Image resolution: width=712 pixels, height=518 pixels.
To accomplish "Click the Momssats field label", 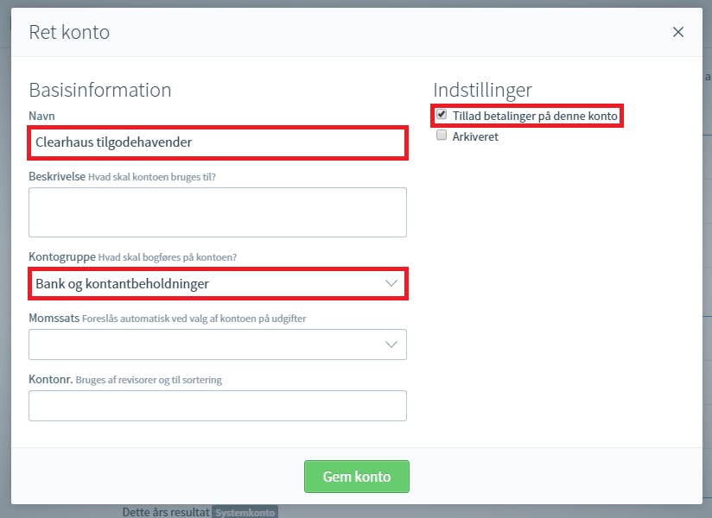I will (x=54, y=318).
